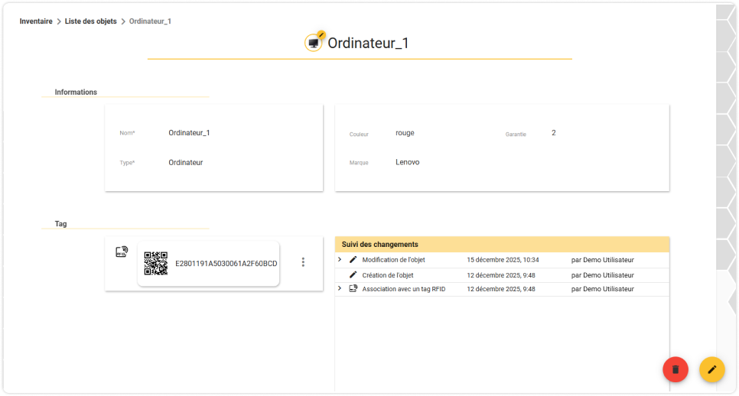The image size is (739, 396).
Task: Click tag ID E2801191A5030061A2F60BCD
Action: pyautogui.click(x=226, y=264)
